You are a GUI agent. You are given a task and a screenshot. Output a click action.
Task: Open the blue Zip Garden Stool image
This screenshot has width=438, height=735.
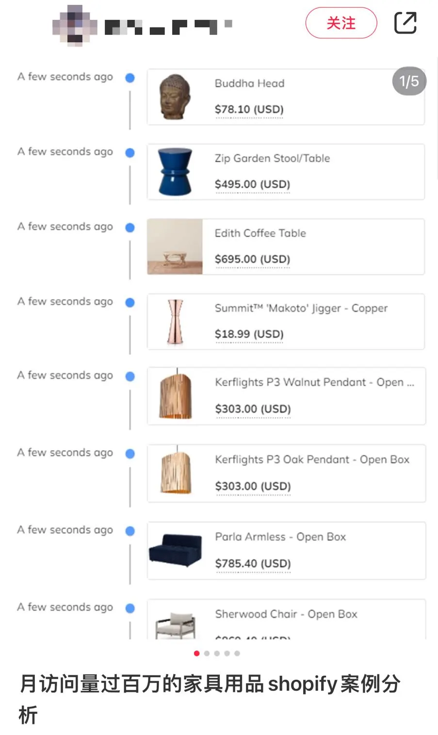point(175,172)
